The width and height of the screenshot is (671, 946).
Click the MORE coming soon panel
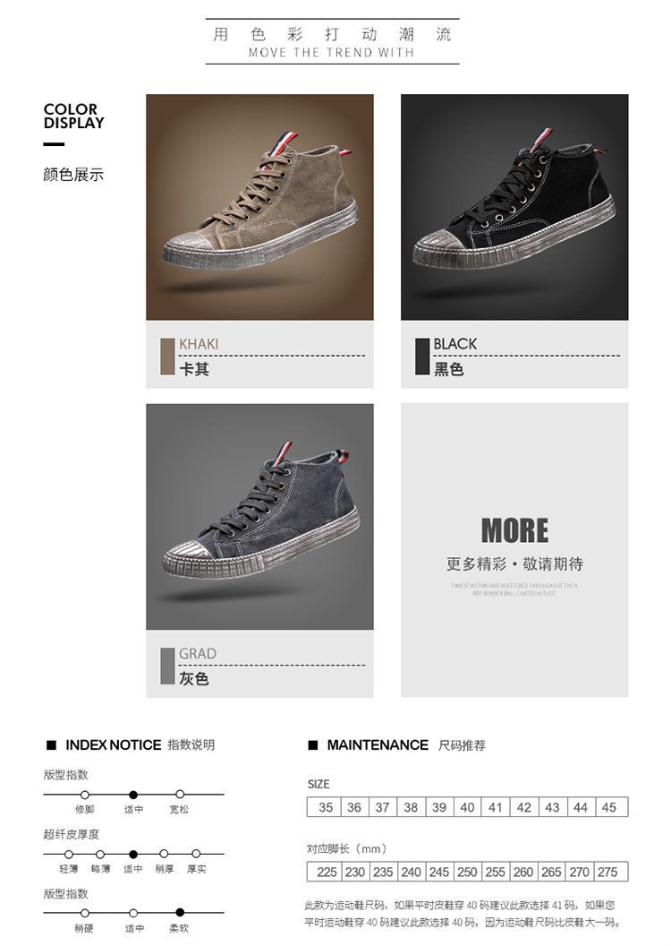(x=514, y=550)
